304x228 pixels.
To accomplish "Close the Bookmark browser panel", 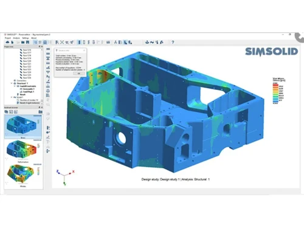I will tap(42, 108).
